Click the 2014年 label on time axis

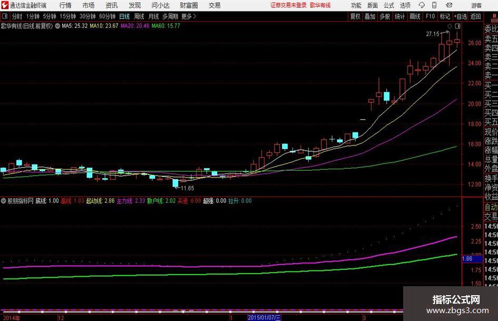tap(12, 318)
